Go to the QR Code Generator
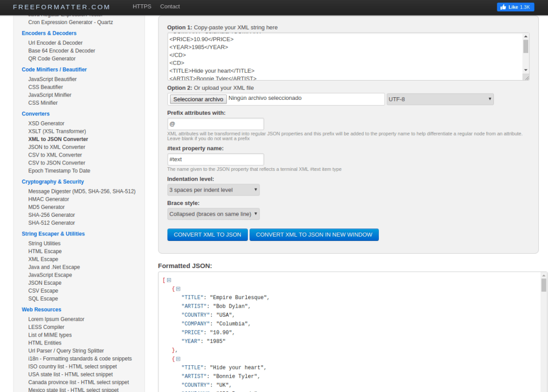 pos(52,59)
